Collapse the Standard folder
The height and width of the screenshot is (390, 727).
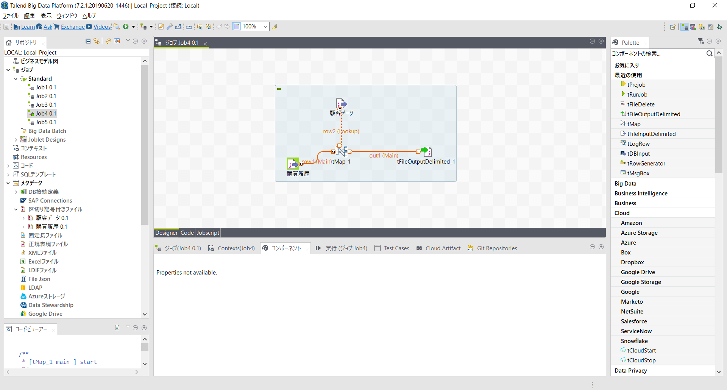[16, 79]
